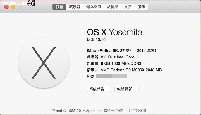Click the iMac Retina 5K model line
This screenshot has width=201, height=115.
click(x=122, y=50)
